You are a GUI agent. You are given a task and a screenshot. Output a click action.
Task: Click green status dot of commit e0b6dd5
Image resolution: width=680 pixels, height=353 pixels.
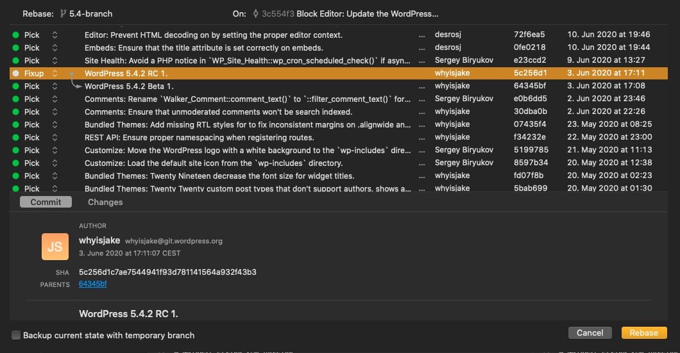(x=15, y=99)
